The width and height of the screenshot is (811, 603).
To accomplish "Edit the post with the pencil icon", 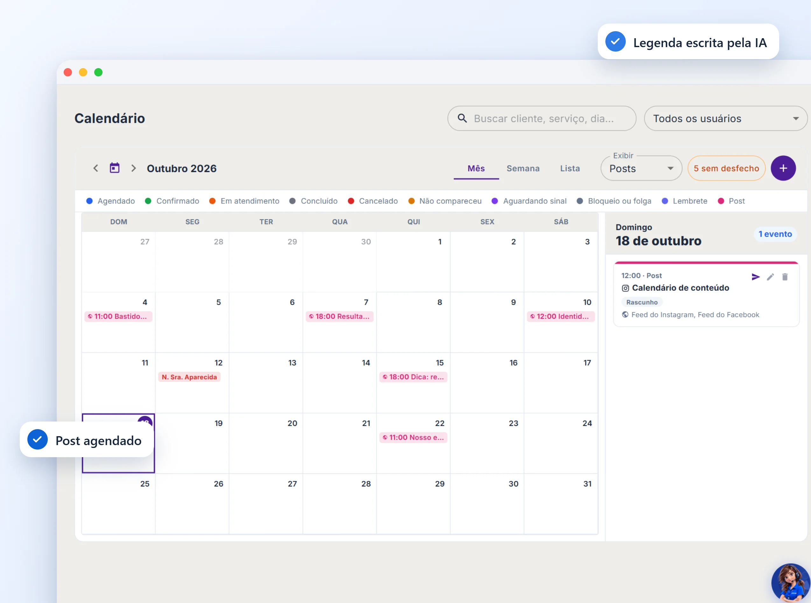I will coord(770,277).
